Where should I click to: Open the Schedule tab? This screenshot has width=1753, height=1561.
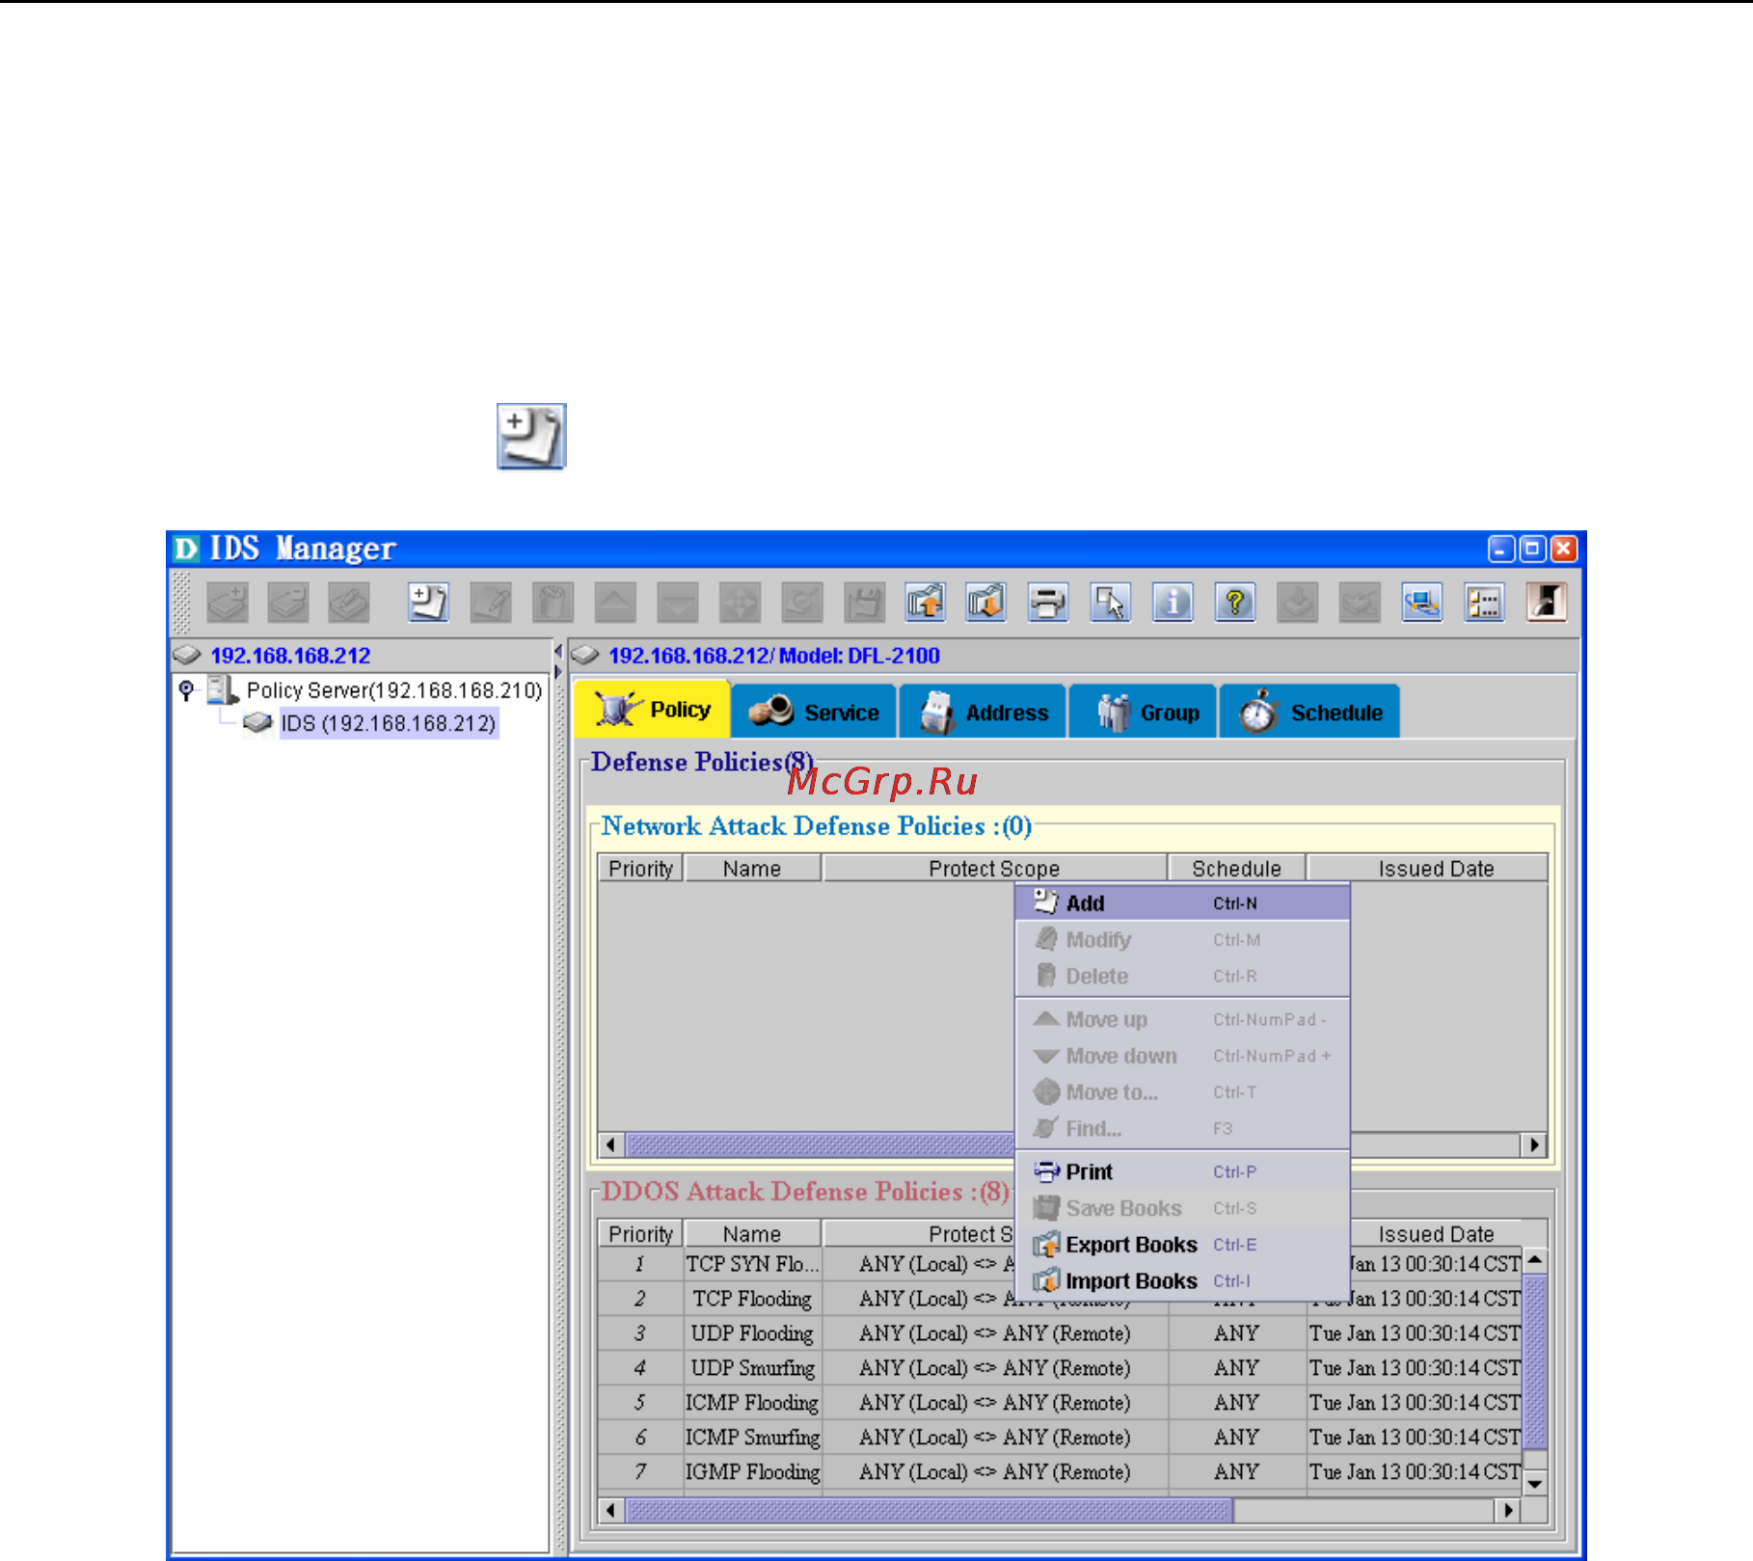1309,712
